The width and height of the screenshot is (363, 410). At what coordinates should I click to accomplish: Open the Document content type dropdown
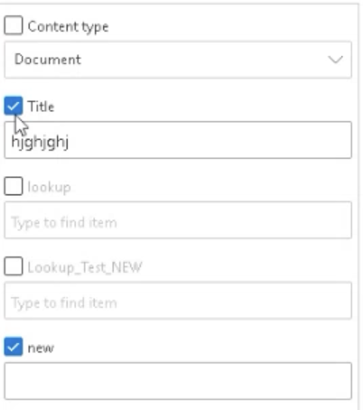[178, 60]
